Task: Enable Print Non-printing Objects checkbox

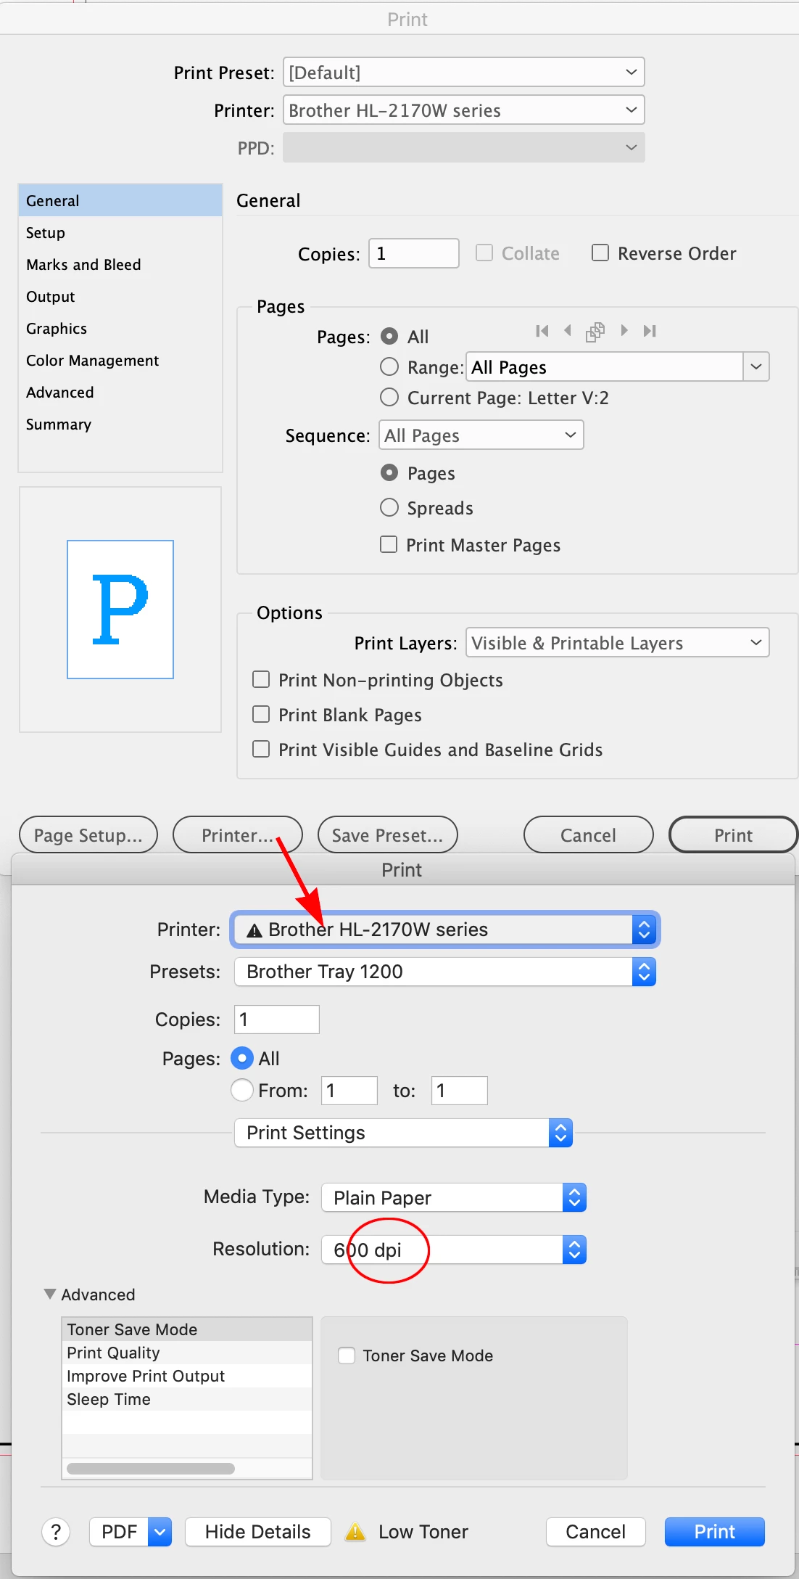Action: (261, 679)
